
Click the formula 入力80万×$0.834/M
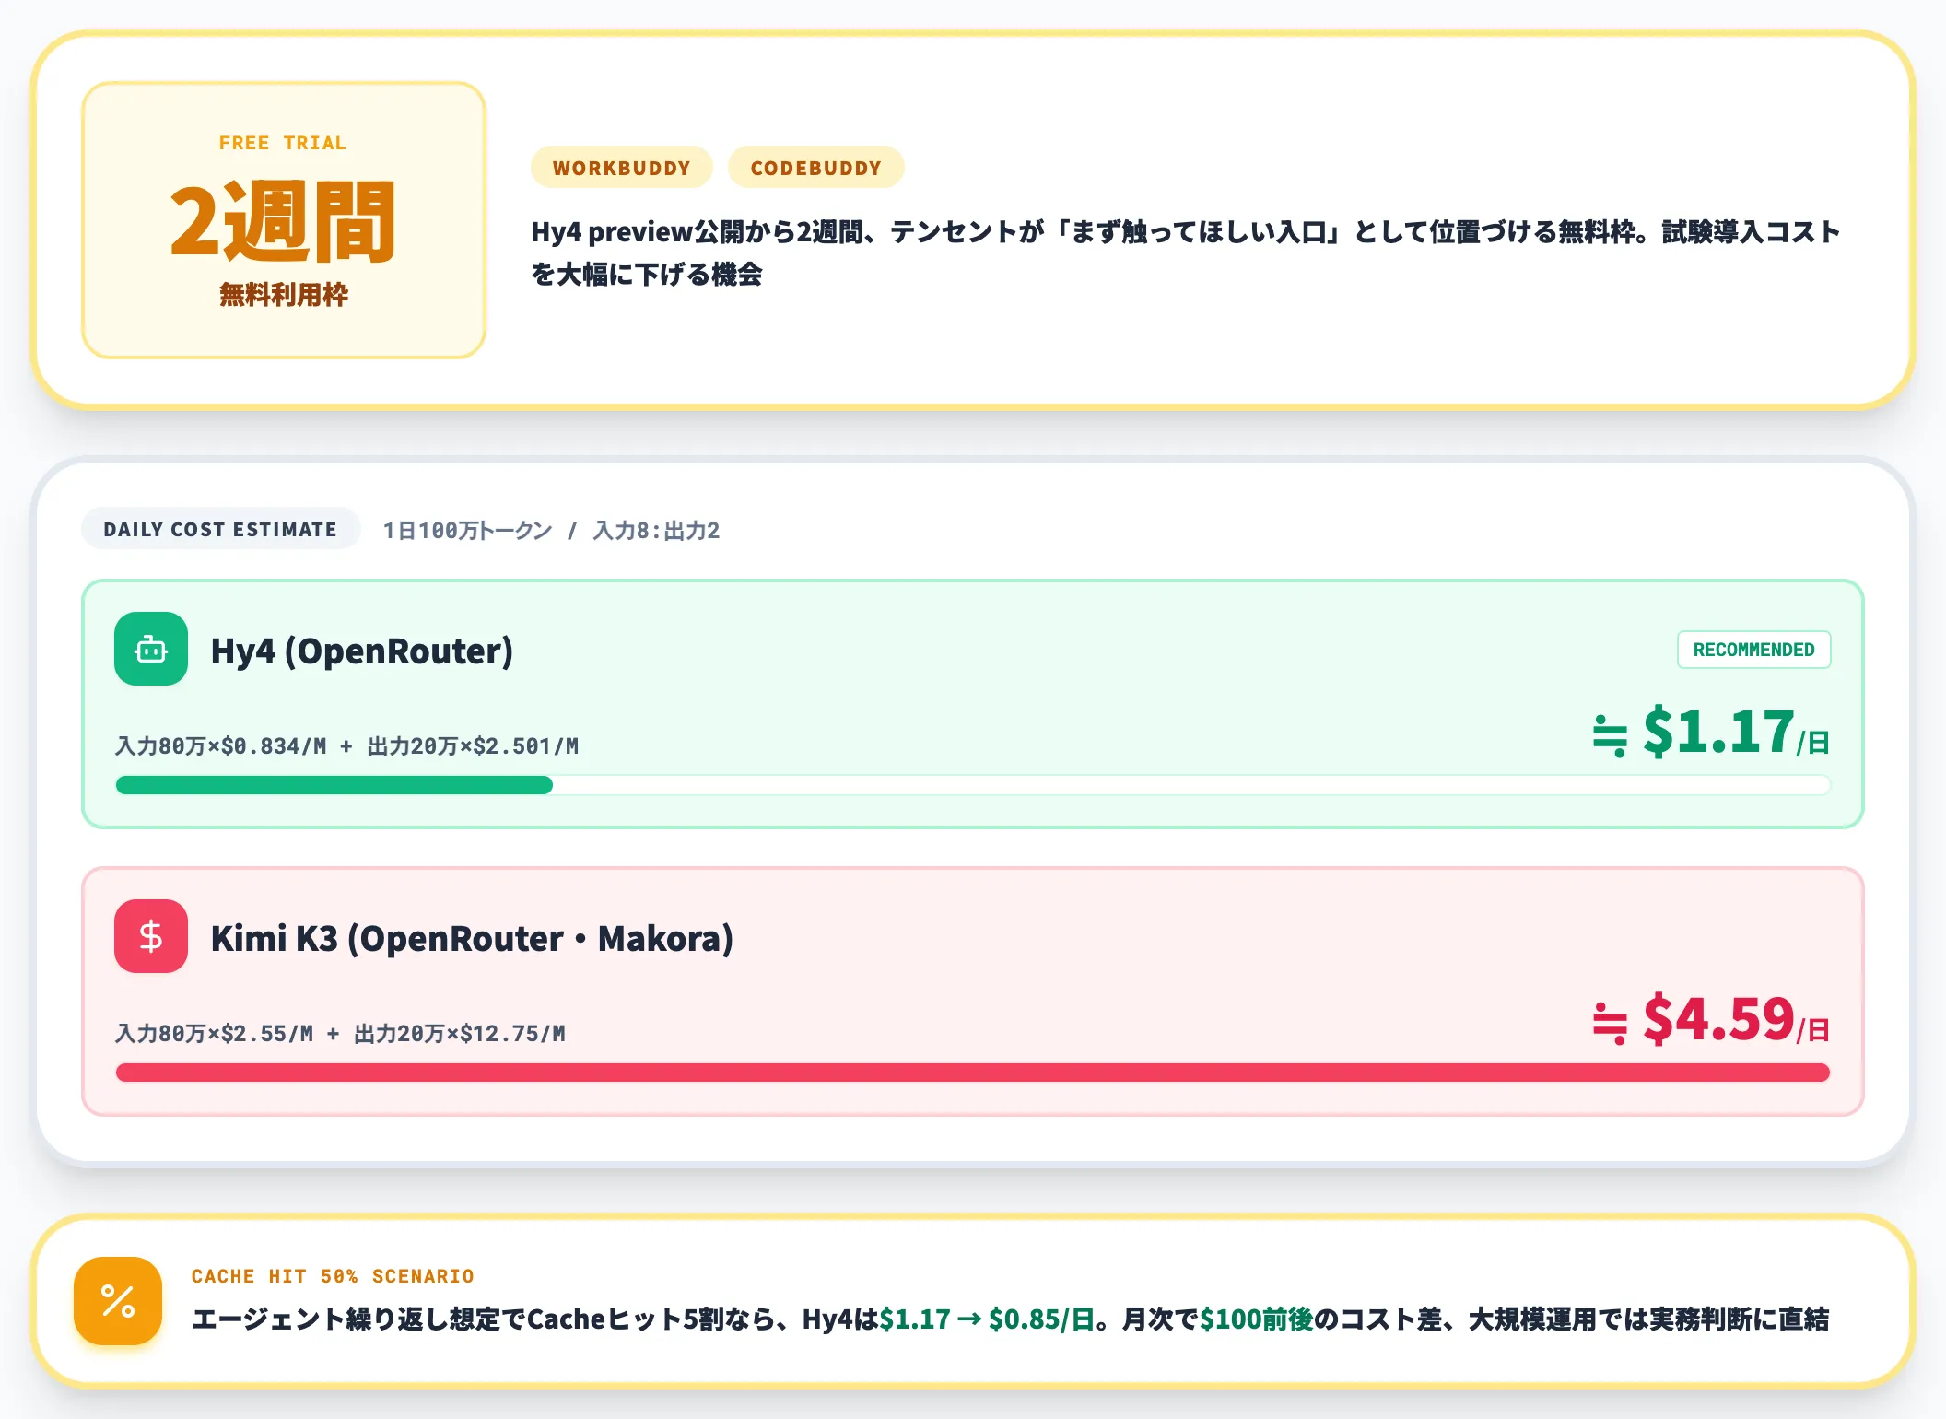point(221,745)
